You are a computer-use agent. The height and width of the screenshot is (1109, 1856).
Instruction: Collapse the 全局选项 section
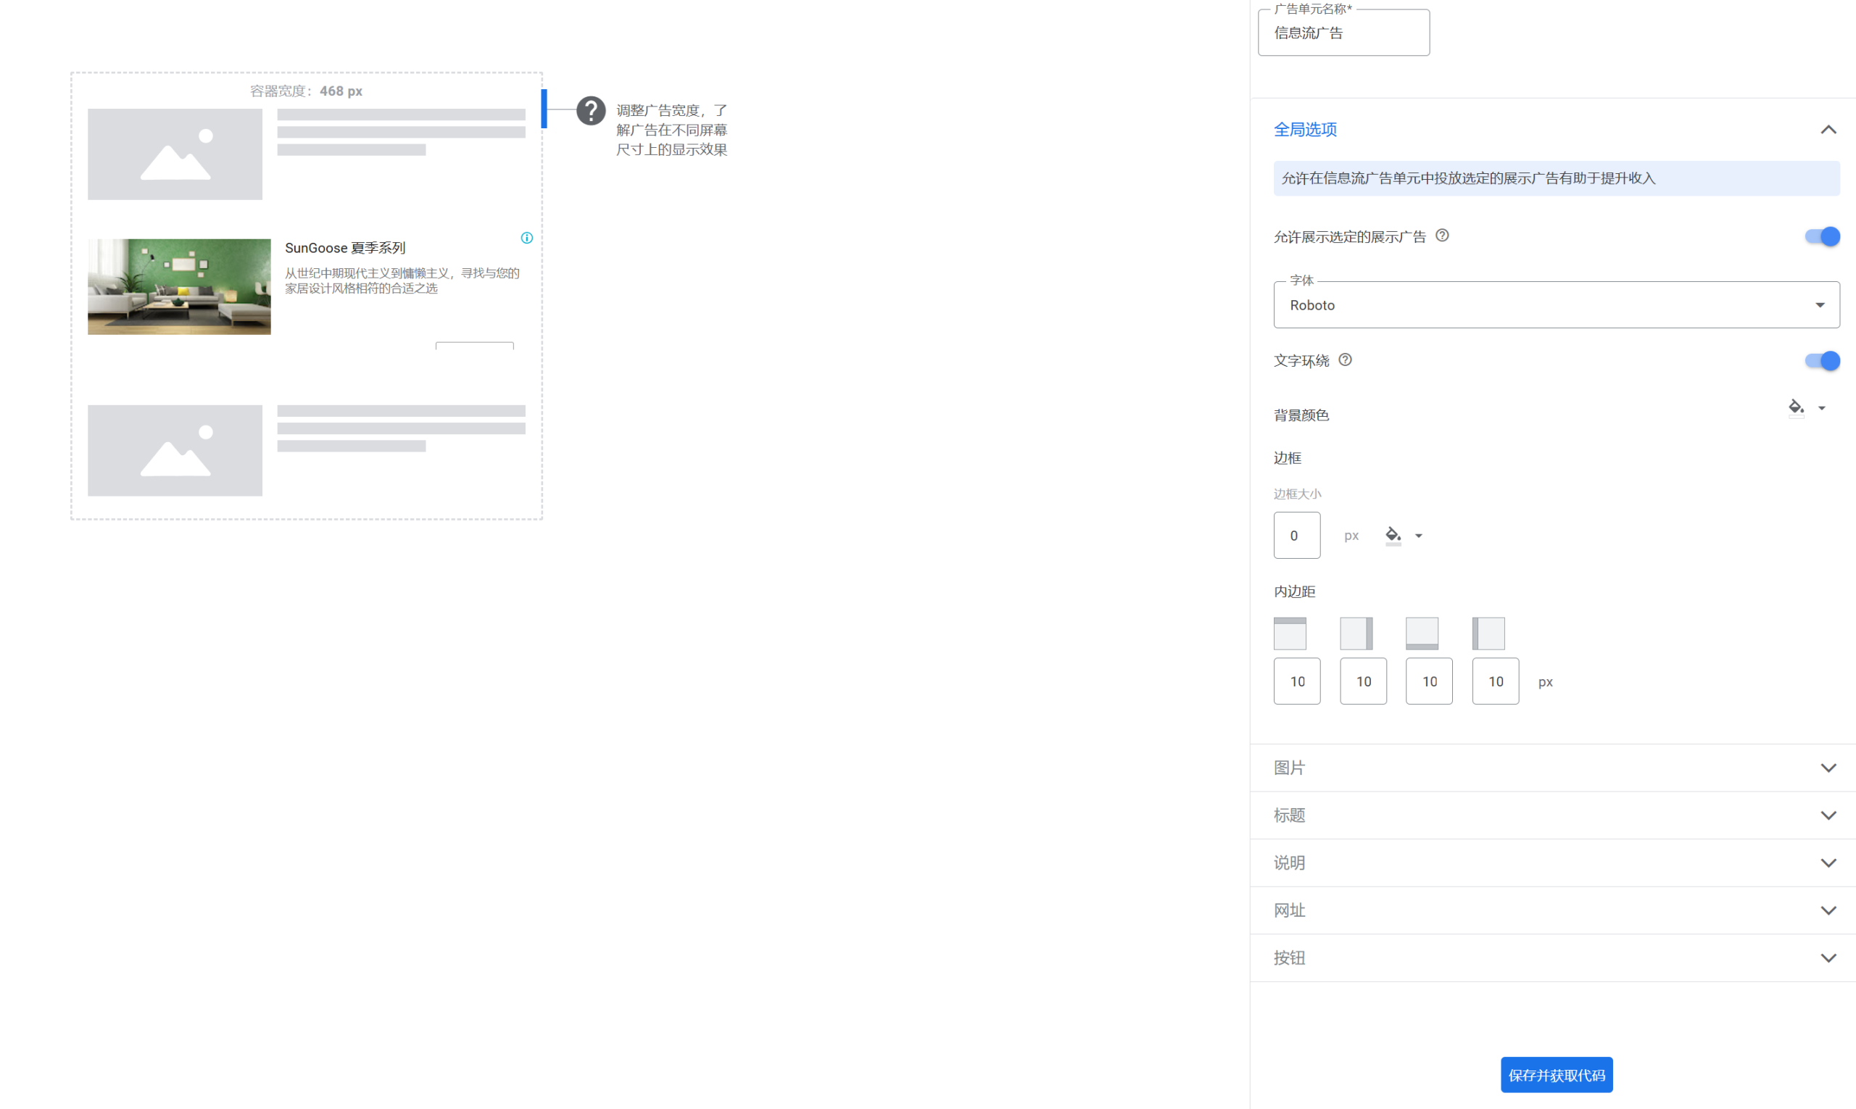tap(1828, 129)
